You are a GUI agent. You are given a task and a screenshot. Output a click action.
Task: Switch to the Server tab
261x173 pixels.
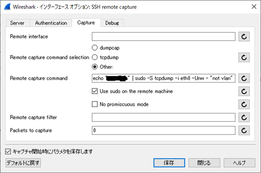click(17, 23)
